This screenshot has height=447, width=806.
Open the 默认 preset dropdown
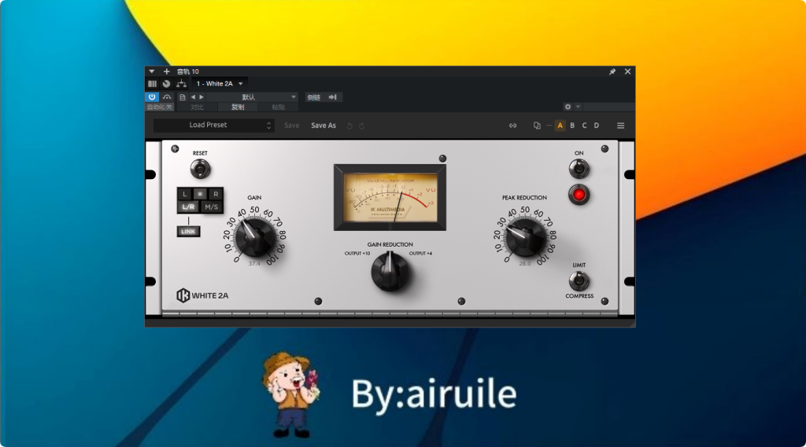pos(252,97)
